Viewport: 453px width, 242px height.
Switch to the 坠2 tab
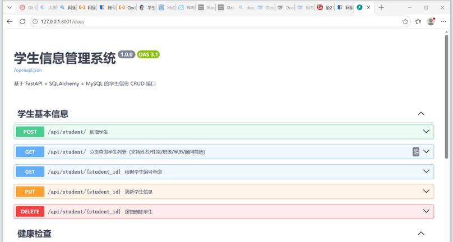(325, 7)
